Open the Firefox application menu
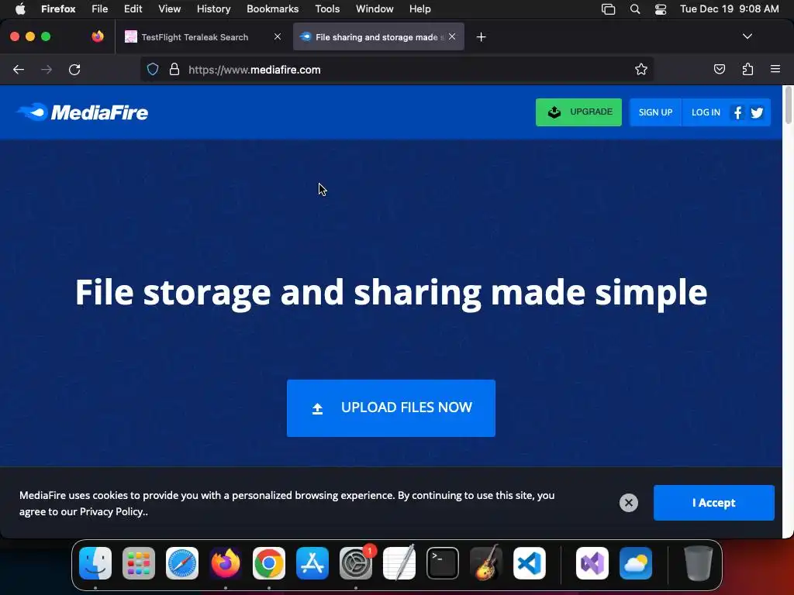 tap(58, 9)
